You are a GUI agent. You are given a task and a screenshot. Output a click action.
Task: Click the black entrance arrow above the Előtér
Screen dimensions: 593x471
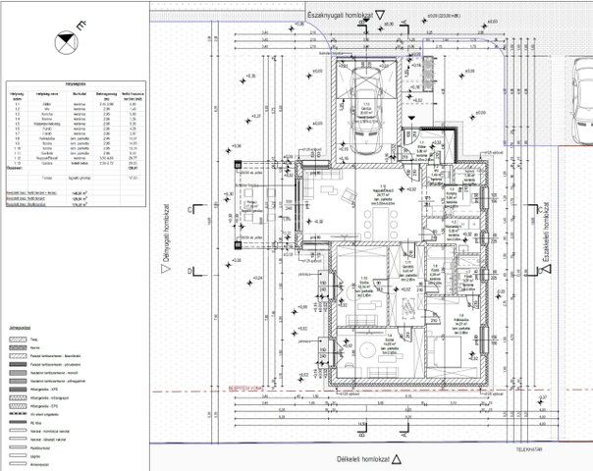coord(411,119)
